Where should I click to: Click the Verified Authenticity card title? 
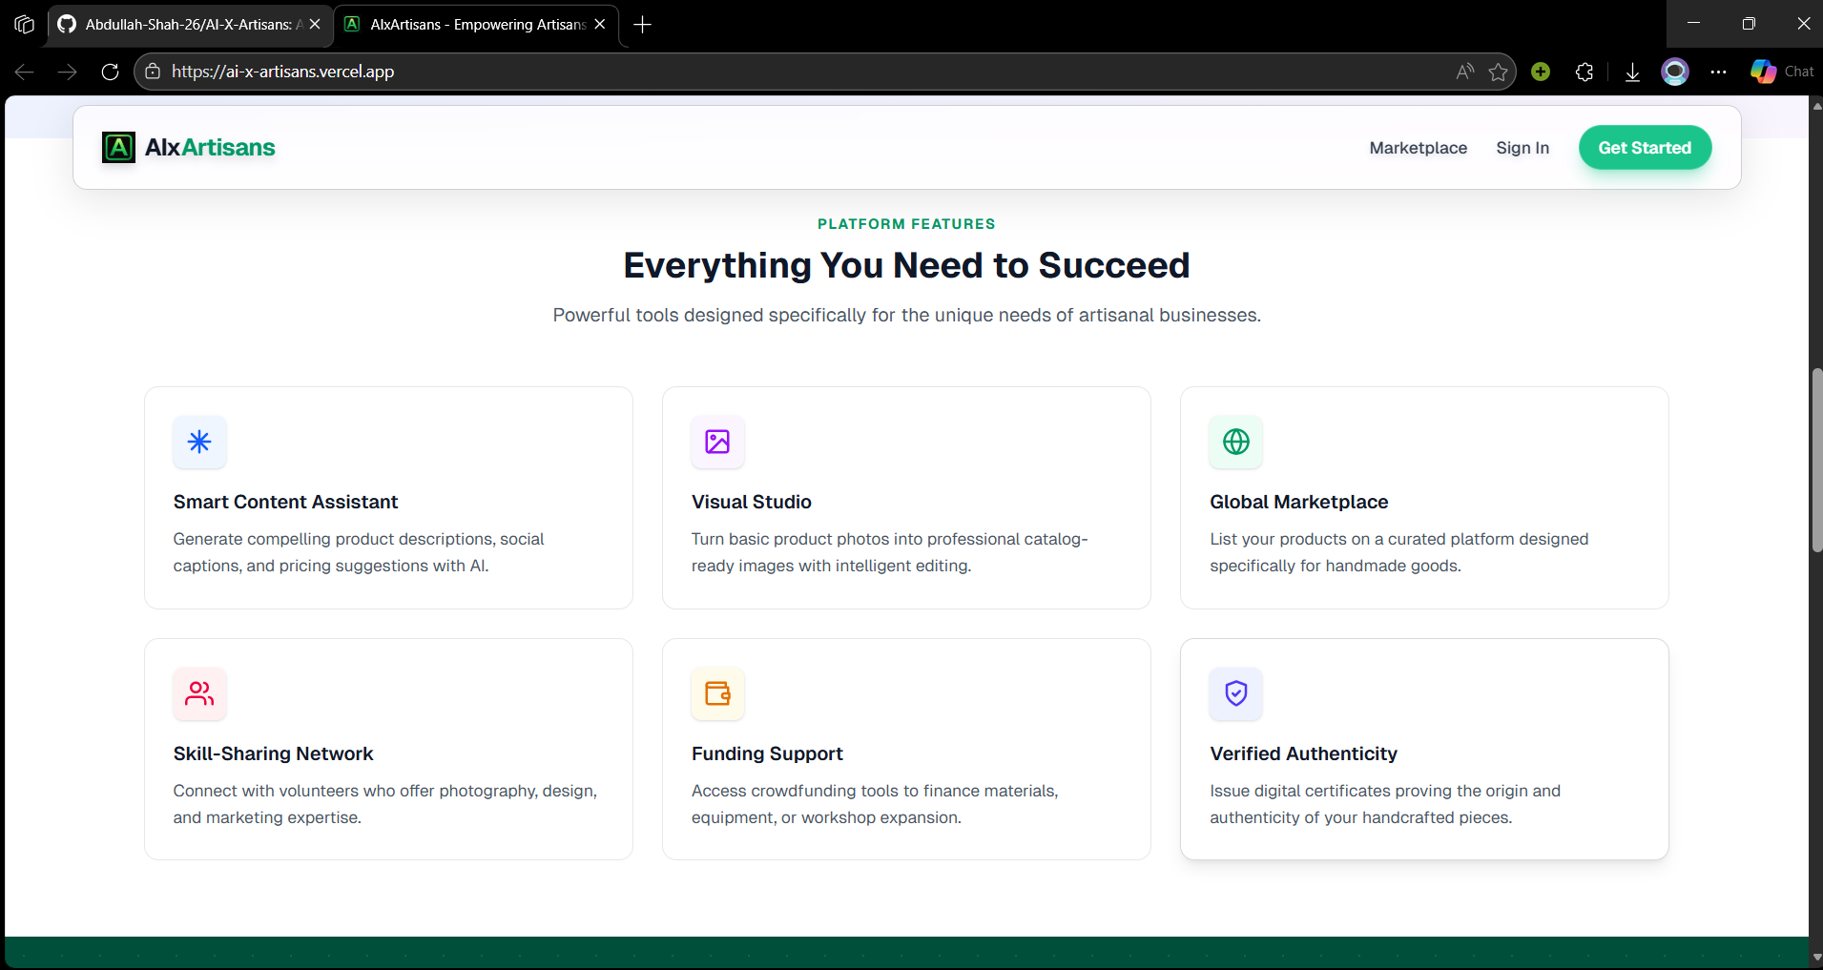1303,753
